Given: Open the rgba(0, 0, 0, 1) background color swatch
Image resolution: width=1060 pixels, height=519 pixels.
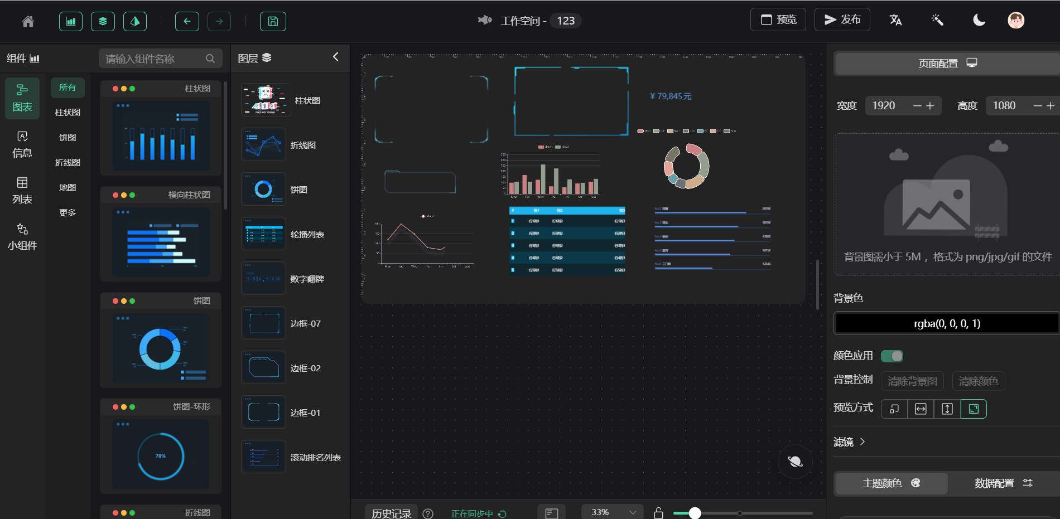Looking at the screenshot, I should (946, 323).
